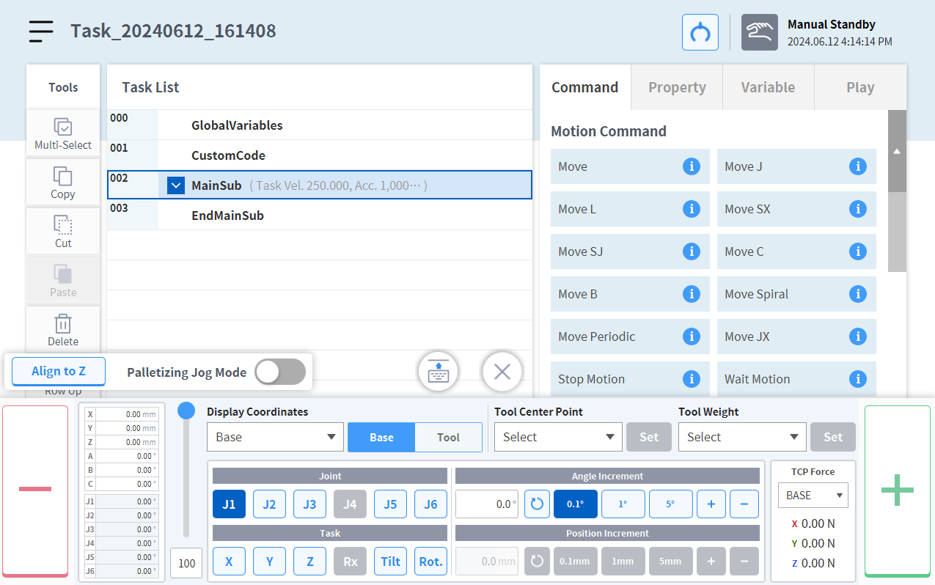The width and height of the screenshot is (935, 585).
Task: Select the 1° angle increment option
Action: 623,504
